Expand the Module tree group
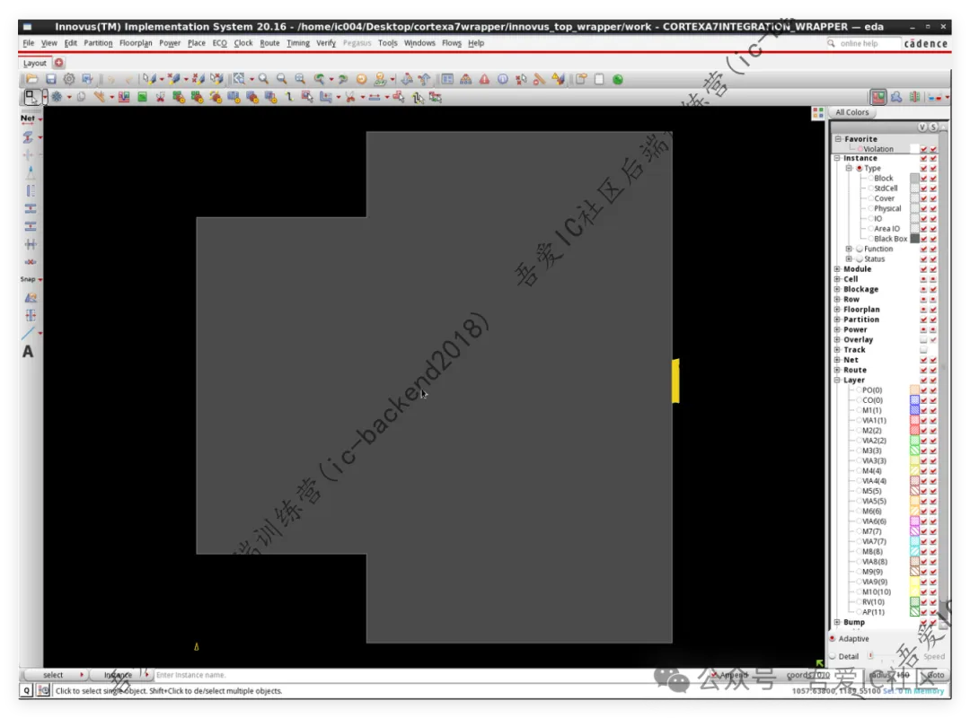Screen dimensions: 970x718 click(837, 269)
